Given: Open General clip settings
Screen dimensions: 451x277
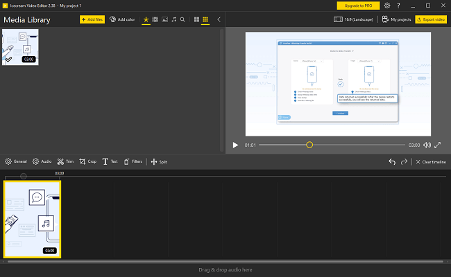Looking at the screenshot, I should click(16, 161).
